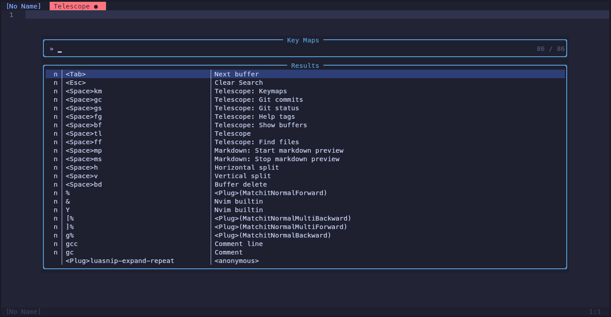The height and width of the screenshot is (317, 611).
Task: Select the Telescope: Find files row
Action: coord(305,142)
